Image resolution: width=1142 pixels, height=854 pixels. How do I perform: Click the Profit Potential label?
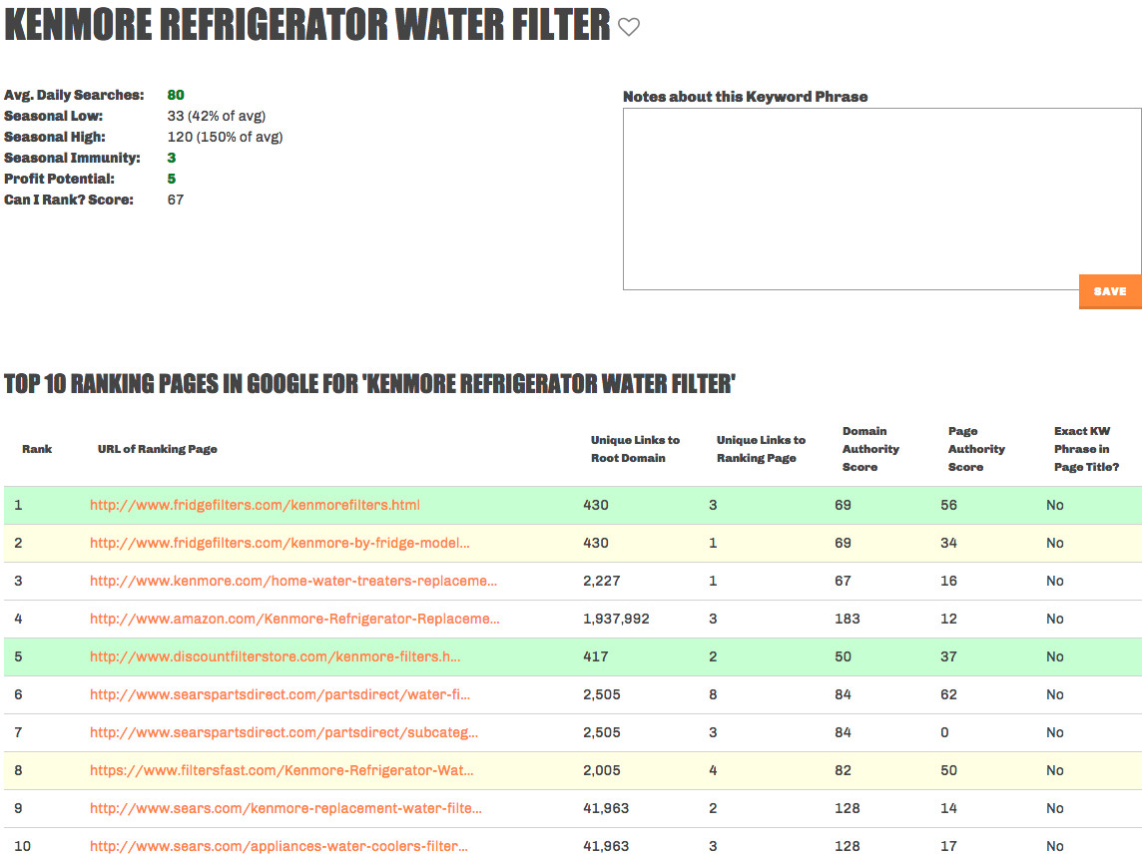coord(59,180)
